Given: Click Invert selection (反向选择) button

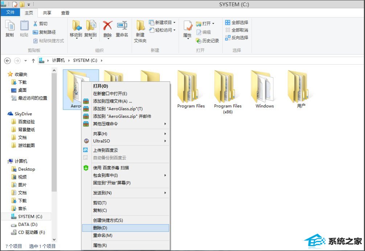Looking at the screenshot, I should [237, 38].
